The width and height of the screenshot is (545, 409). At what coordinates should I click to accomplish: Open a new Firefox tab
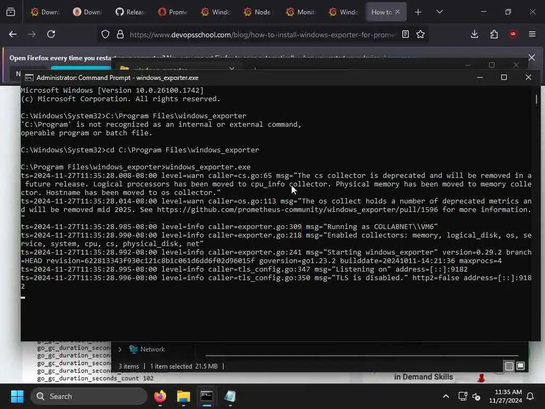[418, 12]
